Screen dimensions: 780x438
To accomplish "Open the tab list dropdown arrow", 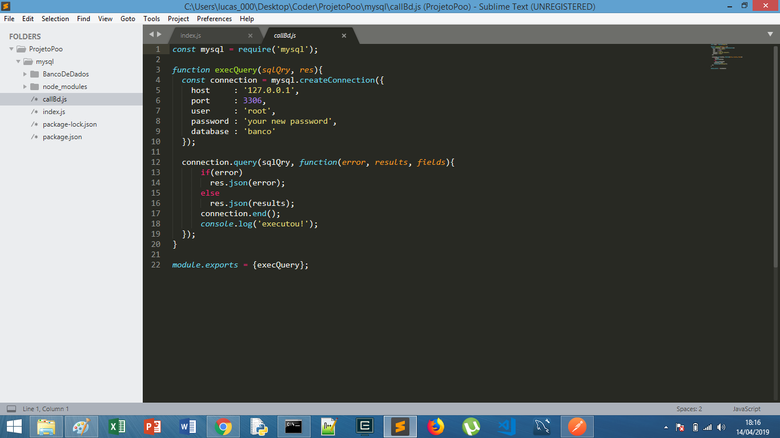I will pyautogui.click(x=770, y=34).
